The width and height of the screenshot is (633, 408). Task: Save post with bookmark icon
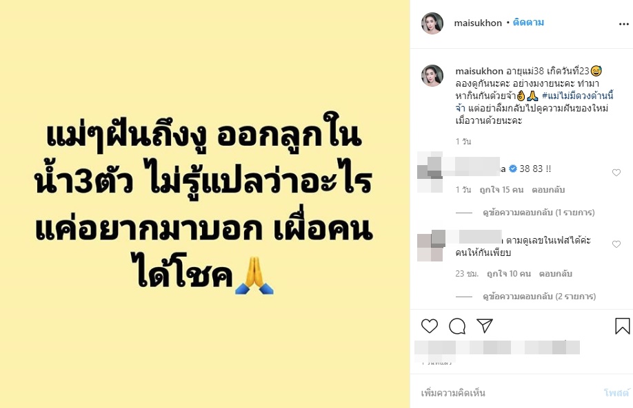click(622, 326)
